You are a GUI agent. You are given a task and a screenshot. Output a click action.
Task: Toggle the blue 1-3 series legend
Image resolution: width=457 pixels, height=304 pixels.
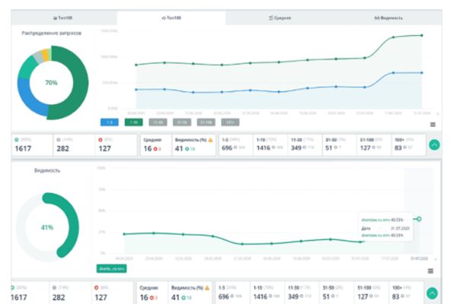(x=109, y=122)
